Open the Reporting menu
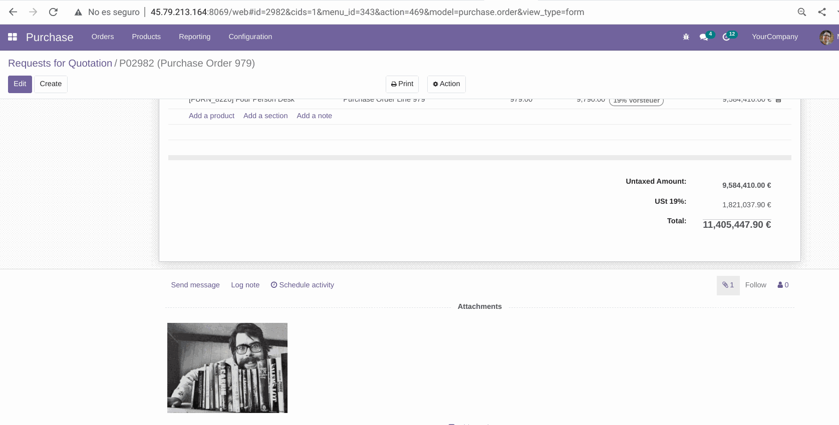The width and height of the screenshot is (839, 425). [x=194, y=37]
